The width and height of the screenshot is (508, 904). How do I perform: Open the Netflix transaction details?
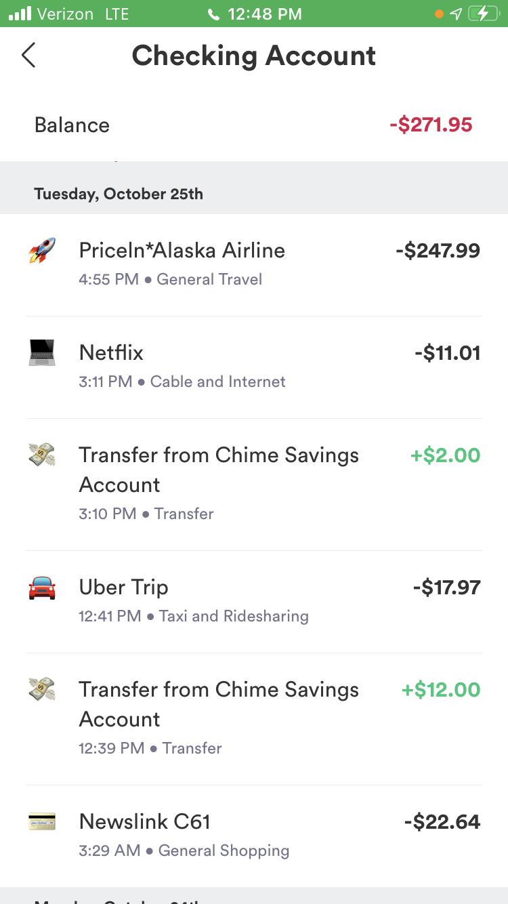pos(112,353)
